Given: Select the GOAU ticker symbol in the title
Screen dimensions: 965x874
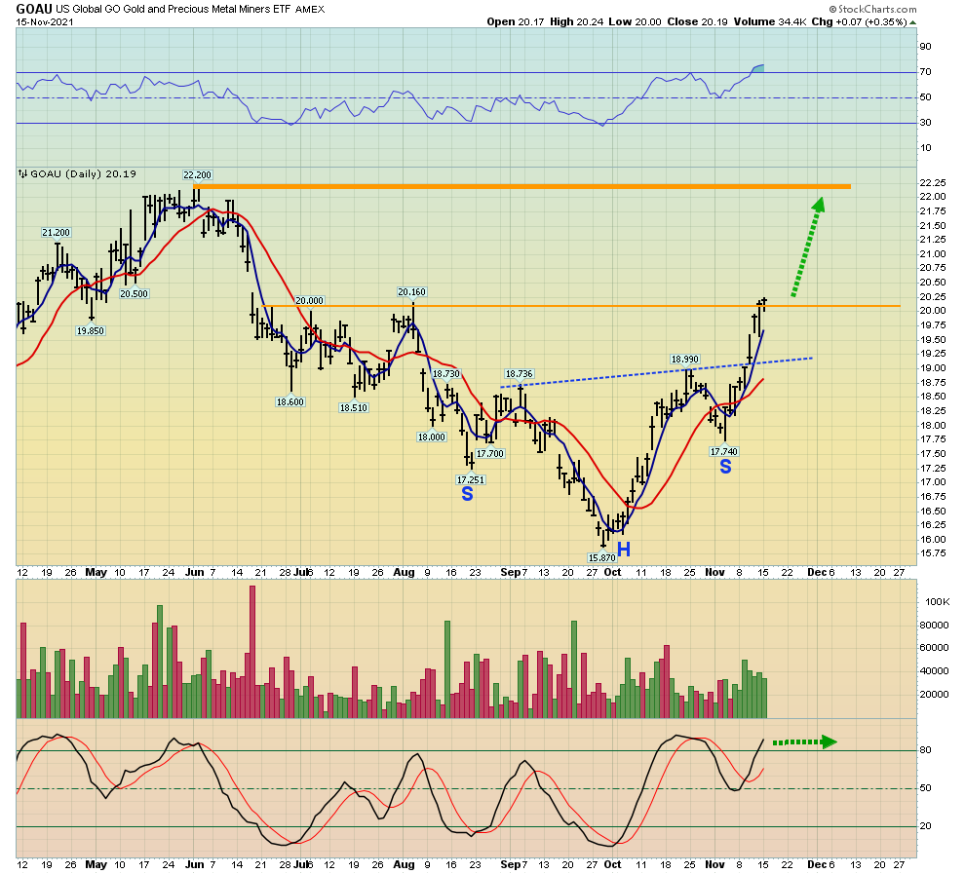Looking at the screenshot, I should (x=34, y=9).
